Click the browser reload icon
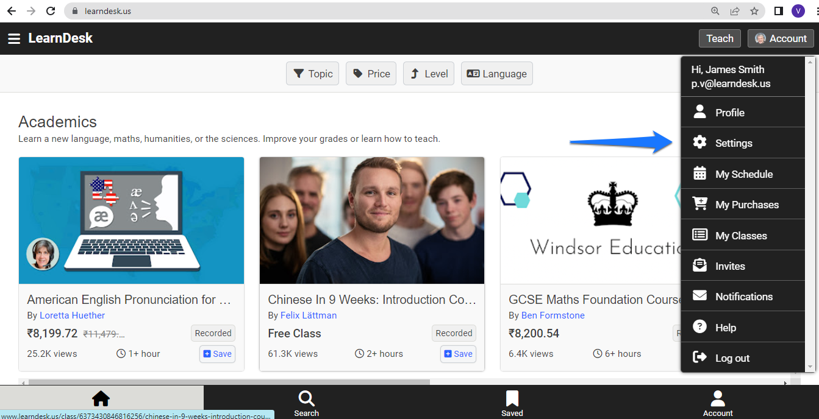Image resolution: width=819 pixels, height=419 pixels. 51,11
